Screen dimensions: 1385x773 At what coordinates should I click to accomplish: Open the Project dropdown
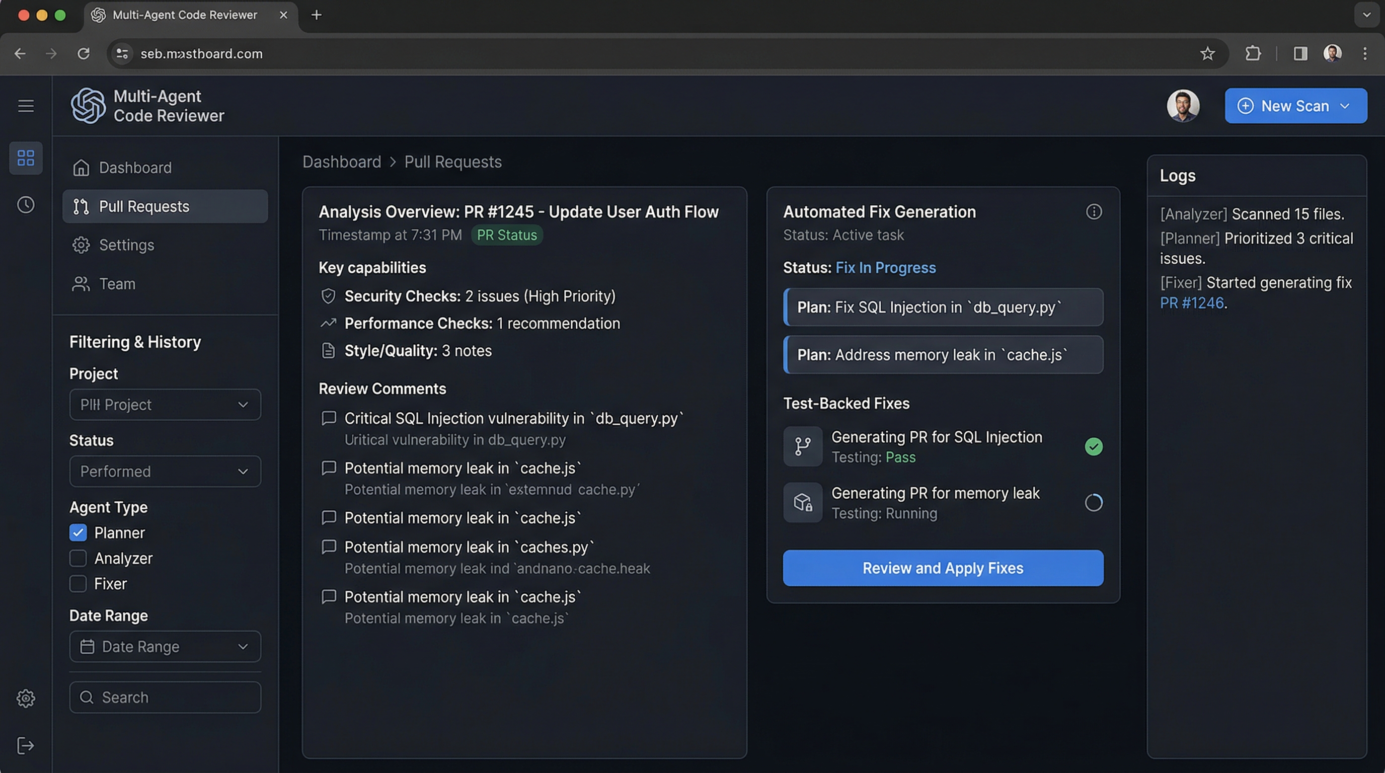165,405
